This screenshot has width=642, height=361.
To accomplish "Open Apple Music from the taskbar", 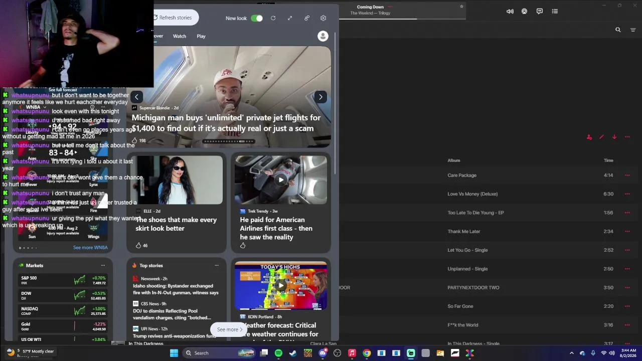I will click(352, 353).
